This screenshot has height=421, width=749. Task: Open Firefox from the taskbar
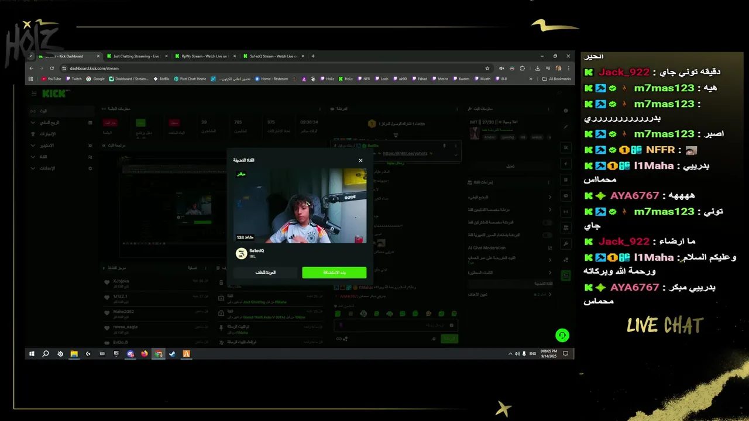click(145, 354)
